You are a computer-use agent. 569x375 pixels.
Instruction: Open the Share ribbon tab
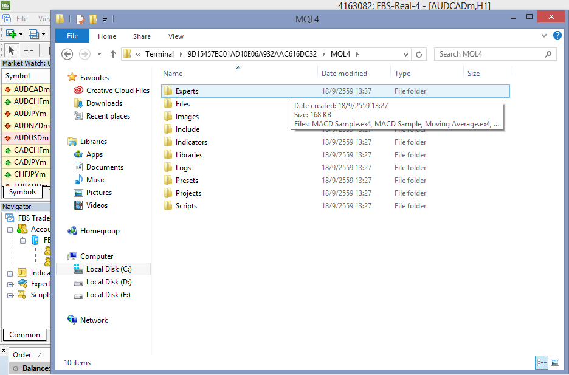(x=142, y=36)
